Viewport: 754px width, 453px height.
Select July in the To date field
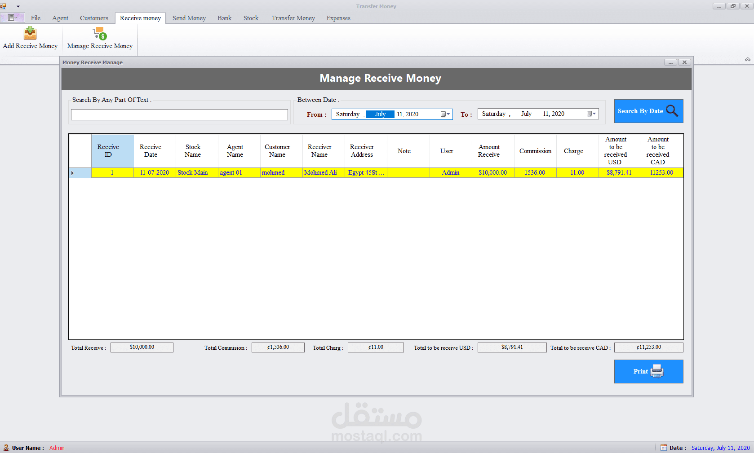click(x=526, y=114)
